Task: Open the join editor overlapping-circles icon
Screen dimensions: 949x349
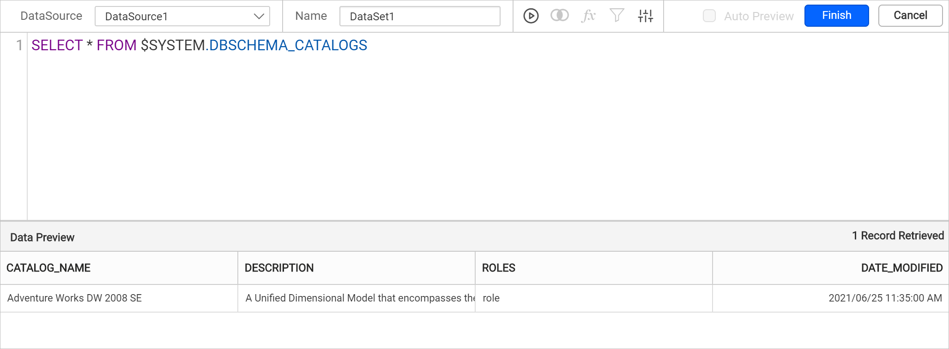Action: pyautogui.click(x=559, y=16)
